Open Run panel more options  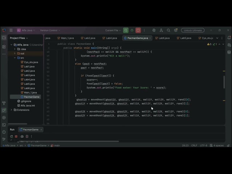(x=32, y=136)
